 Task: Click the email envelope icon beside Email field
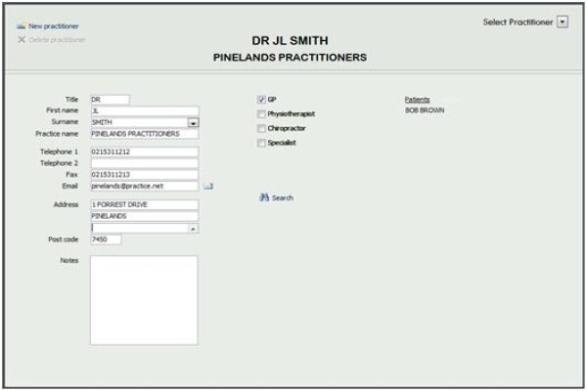208,187
